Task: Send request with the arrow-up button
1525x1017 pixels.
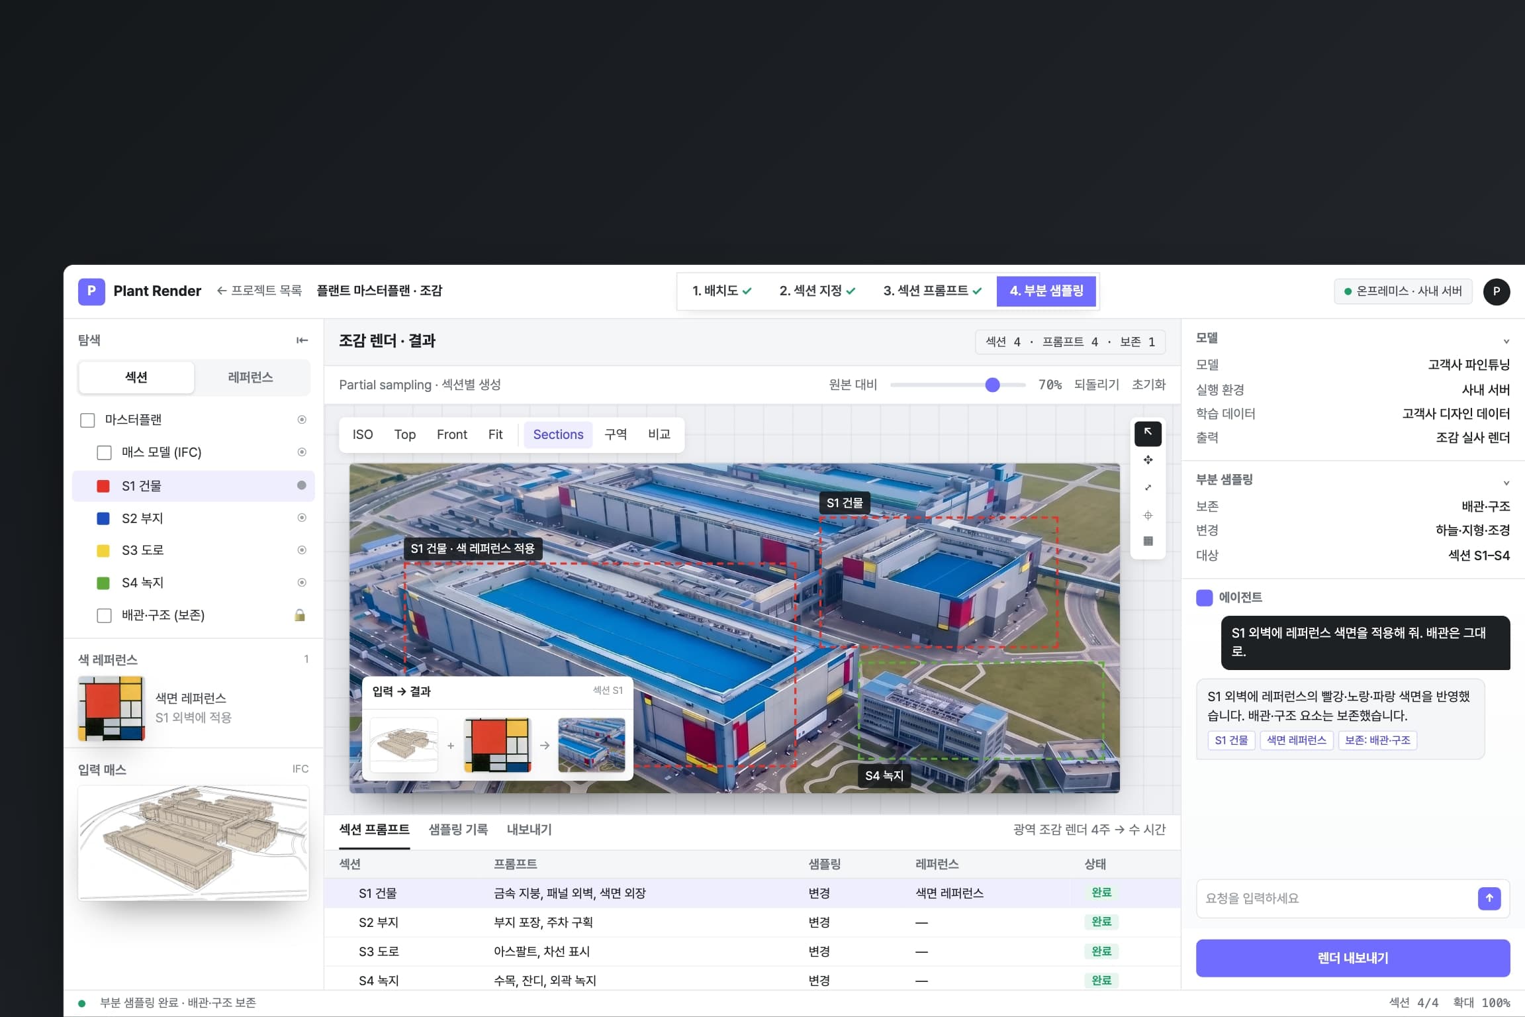Action: click(x=1489, y=898)
